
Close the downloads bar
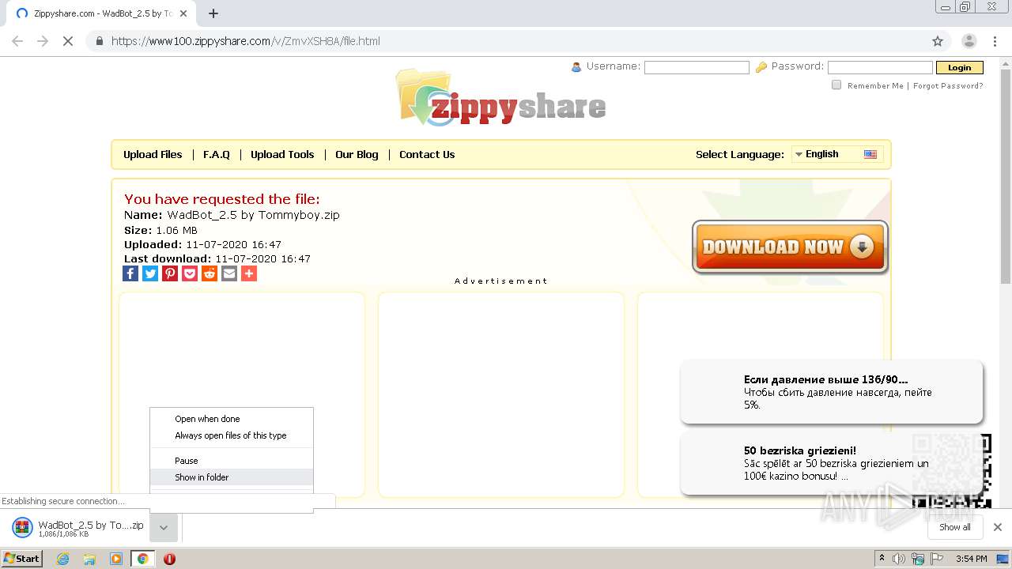tap(997, 527)
